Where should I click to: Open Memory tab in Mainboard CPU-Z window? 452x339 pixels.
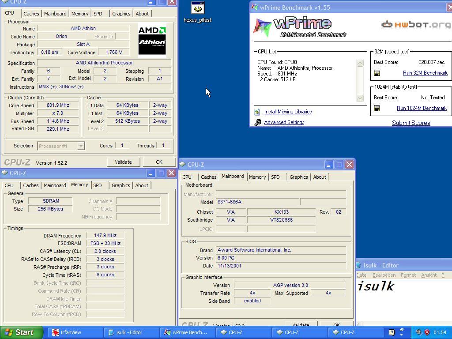(x=257, y=177)
